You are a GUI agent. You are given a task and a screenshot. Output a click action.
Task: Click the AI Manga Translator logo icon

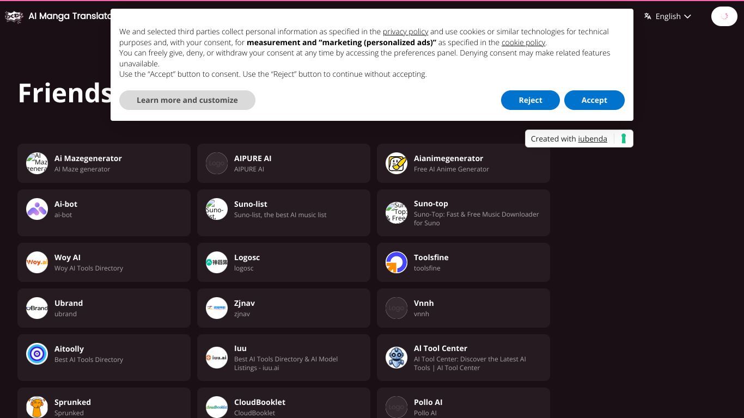(14, 16)
